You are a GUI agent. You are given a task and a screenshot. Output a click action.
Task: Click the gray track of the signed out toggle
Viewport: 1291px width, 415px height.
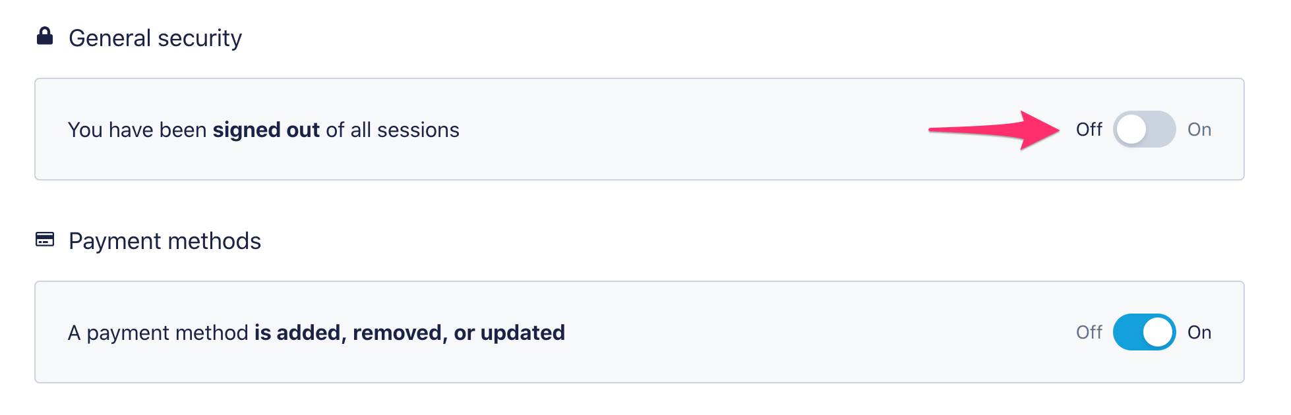[1162, 129]
